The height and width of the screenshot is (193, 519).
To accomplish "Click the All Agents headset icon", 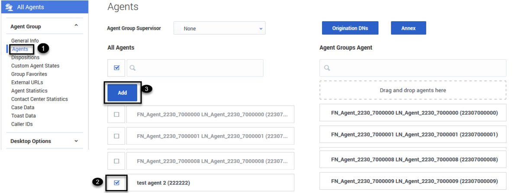I will [x=9, y=7].
